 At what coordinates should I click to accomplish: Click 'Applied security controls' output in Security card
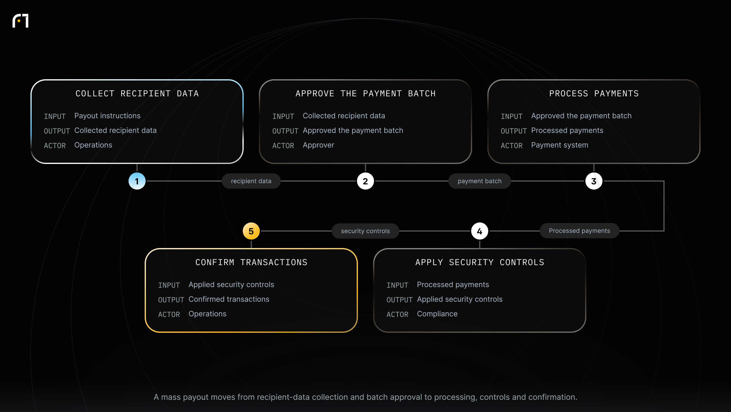click(x=460, y=299)
